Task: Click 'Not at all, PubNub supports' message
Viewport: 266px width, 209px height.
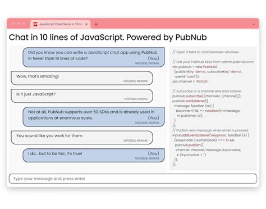Action: point(94,117)
